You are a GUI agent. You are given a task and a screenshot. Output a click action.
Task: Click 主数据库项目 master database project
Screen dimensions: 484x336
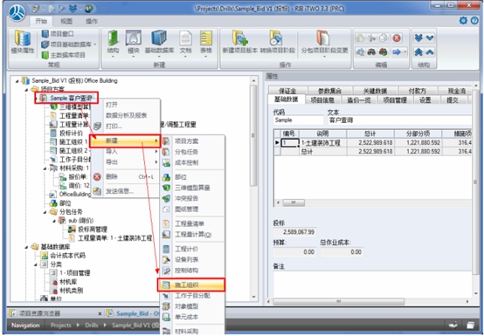click(63, 55)
